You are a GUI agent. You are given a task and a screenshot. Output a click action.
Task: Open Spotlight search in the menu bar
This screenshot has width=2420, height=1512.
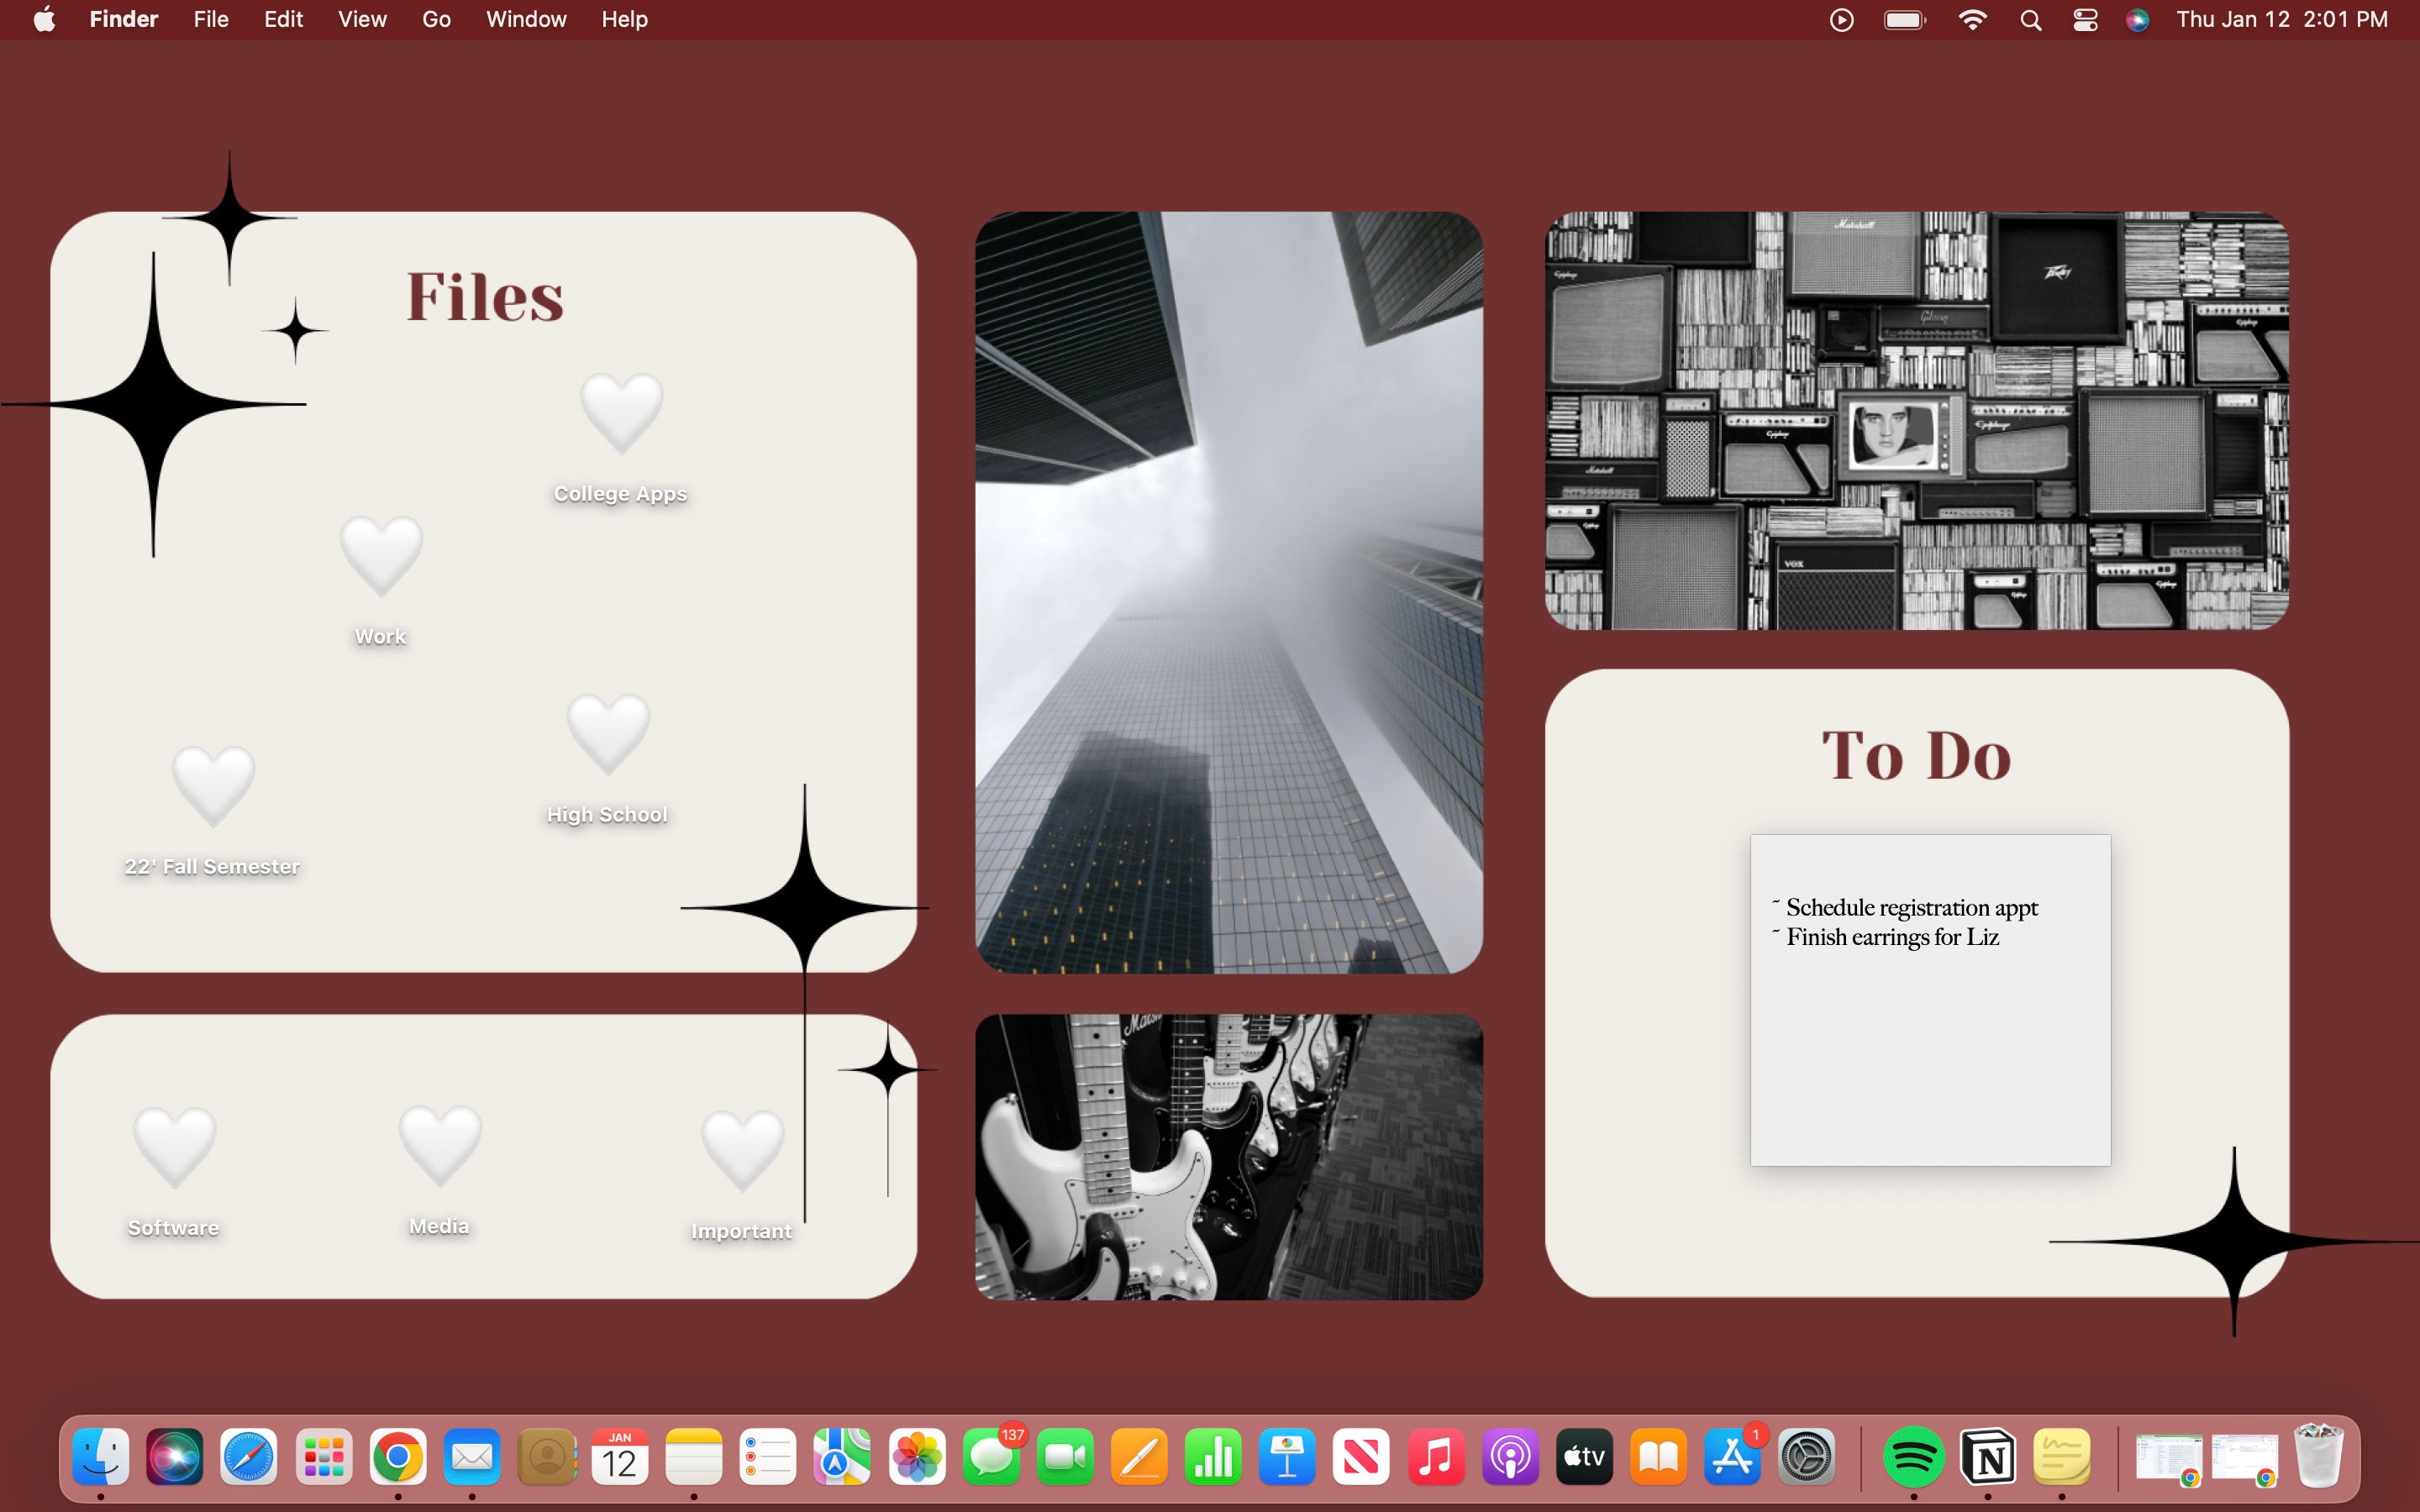pyautogui.click(x=2030, y=19)
